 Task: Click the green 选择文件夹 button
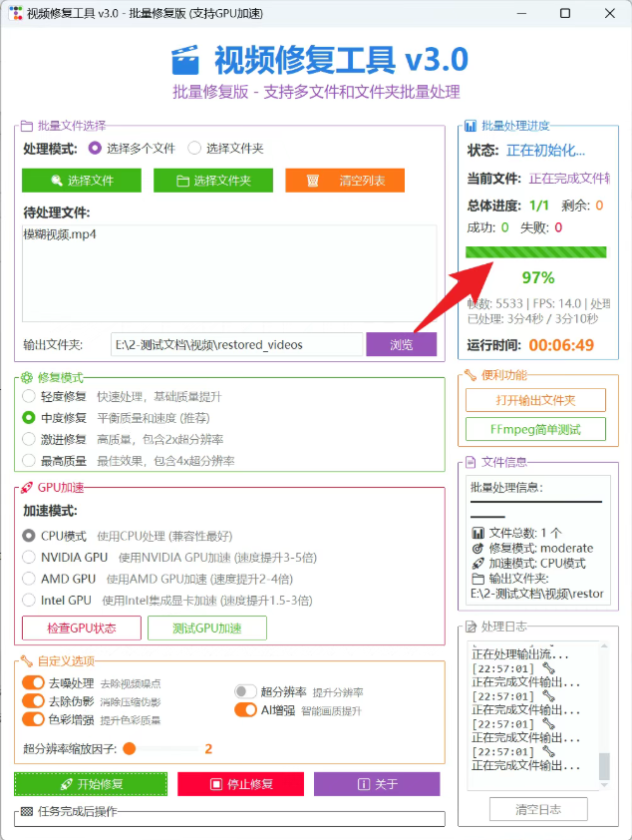[213, 181]
